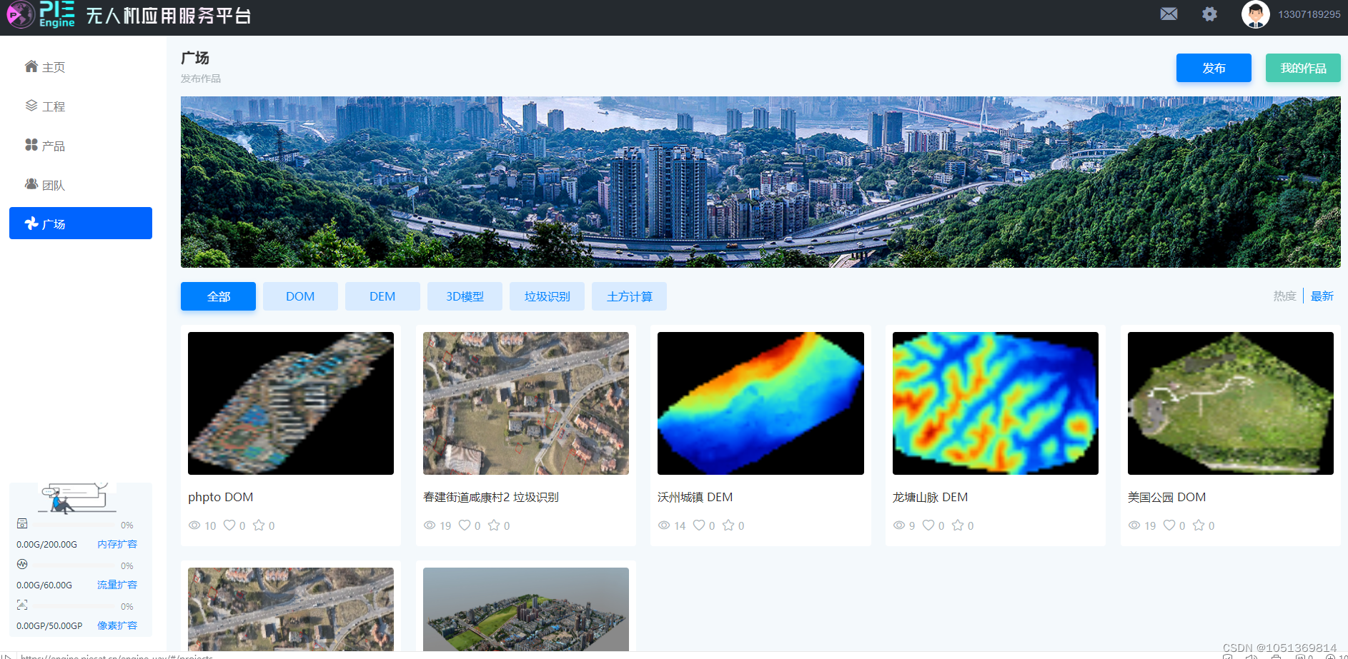Image resolution: width=1348 pixels, height=659 pixels.
Task: Click the 像素扩容 link
Action: click(x=117, y=625)
